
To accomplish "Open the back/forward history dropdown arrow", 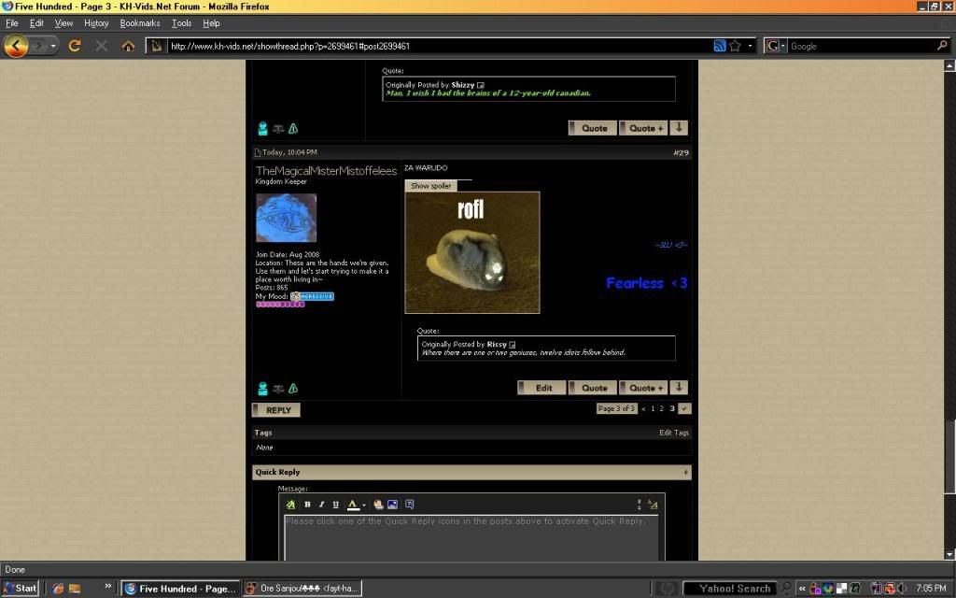I will click(54, 46).
